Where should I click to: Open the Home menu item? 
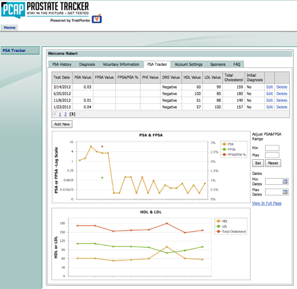(x=9, y=27)
